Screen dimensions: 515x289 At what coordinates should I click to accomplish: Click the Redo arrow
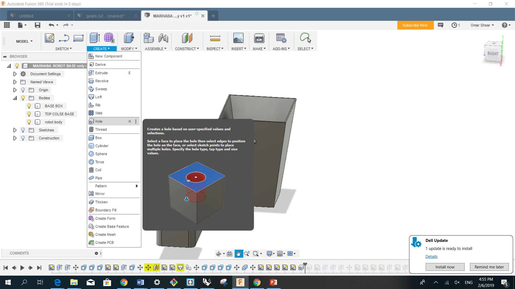(x=66, y=25)
